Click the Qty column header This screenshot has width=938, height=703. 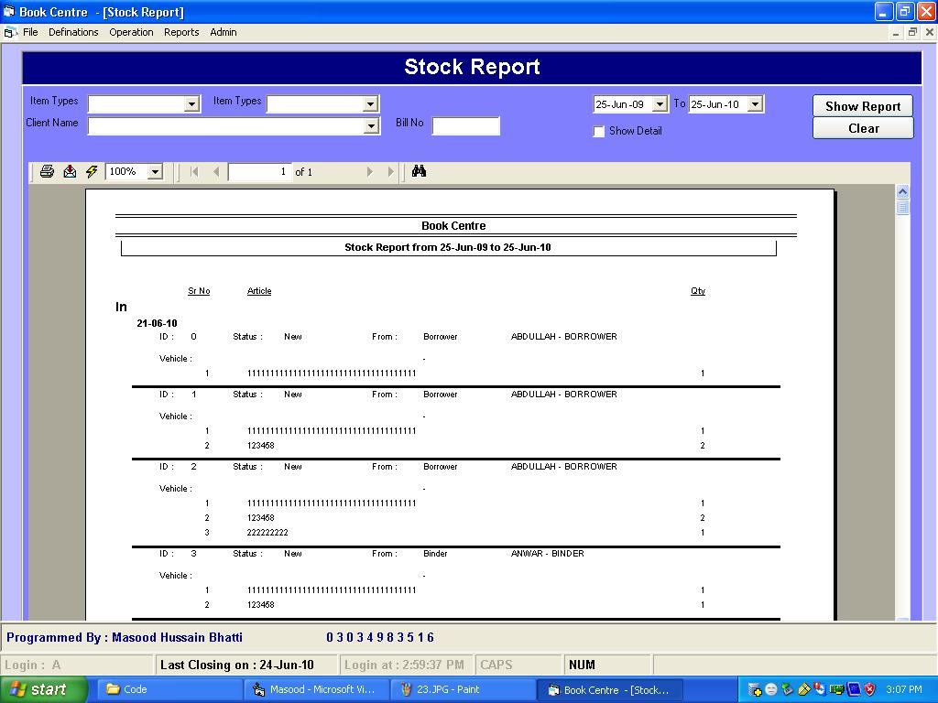pyautogui.click(x=697, y=291)
